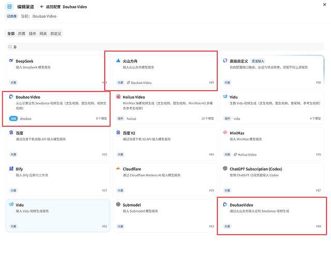Select the 百度 V2 provider card
The height and width of the screenshot is (259, 331).
(x=165, y=143)
